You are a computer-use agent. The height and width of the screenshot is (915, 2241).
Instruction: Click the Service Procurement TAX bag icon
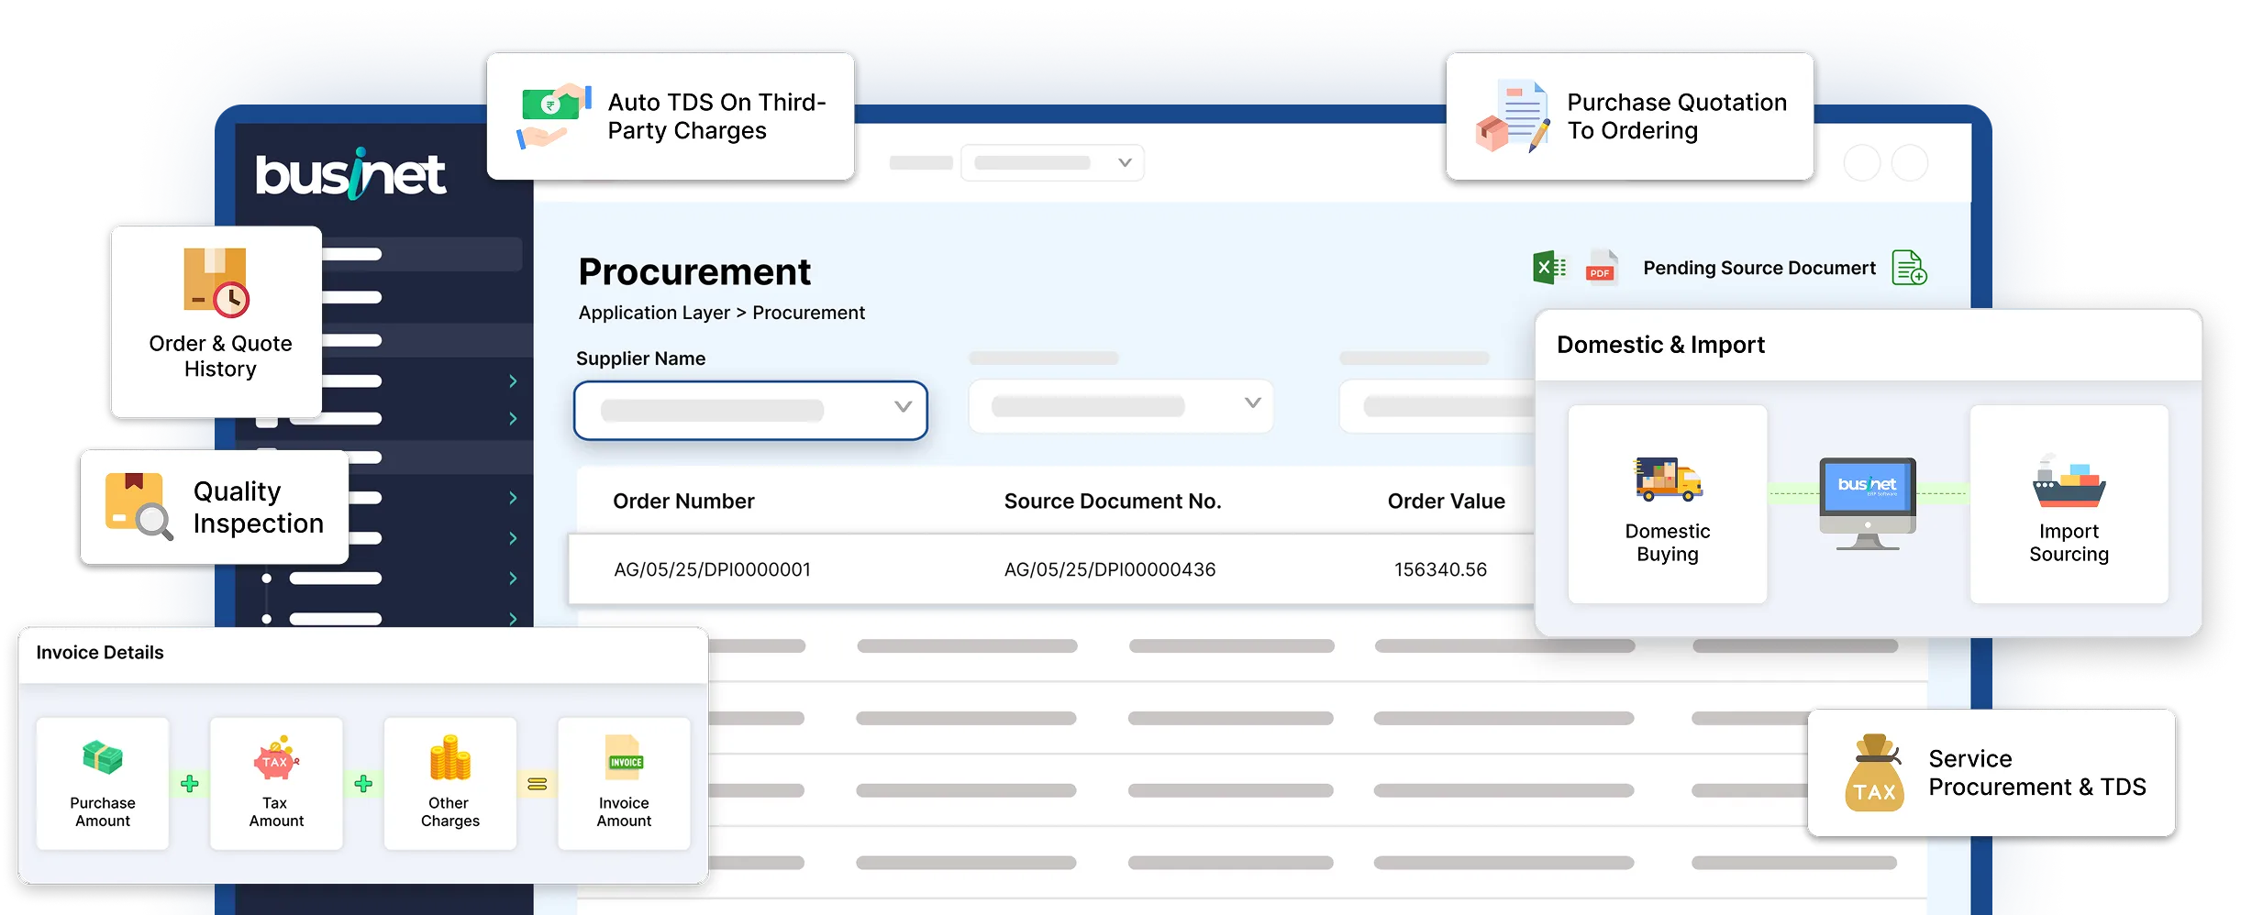[1874, 773]
